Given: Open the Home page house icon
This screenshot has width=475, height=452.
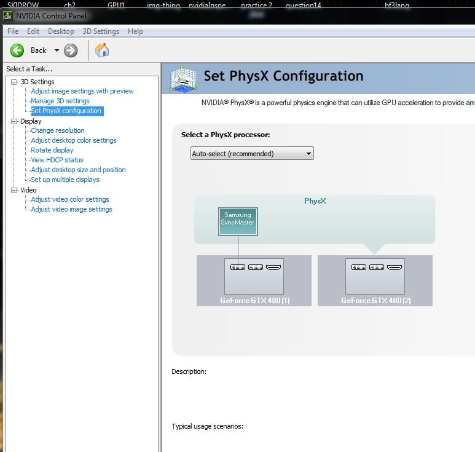Looking at the screenshot, I should pos(102,50).
